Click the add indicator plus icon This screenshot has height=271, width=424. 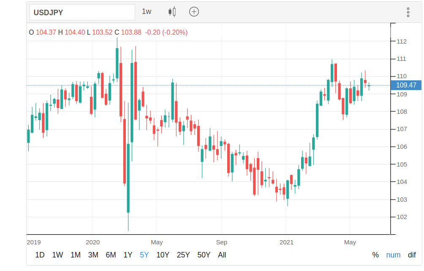[194, 12]
